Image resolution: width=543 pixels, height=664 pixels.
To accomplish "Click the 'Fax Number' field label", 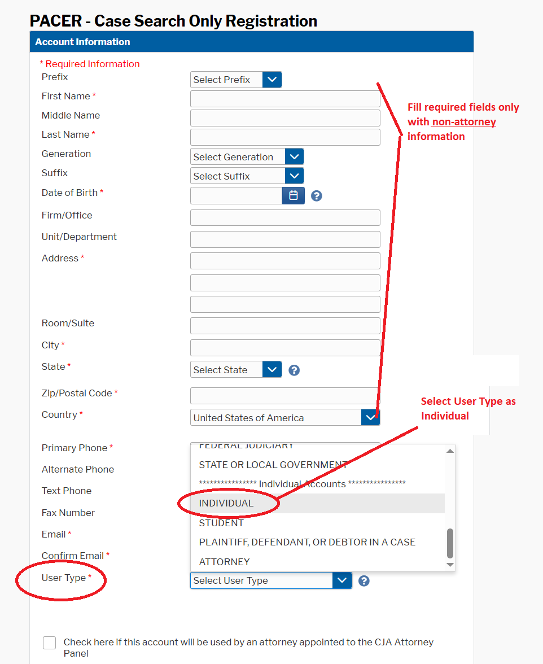I will click(x=68, y=513).
